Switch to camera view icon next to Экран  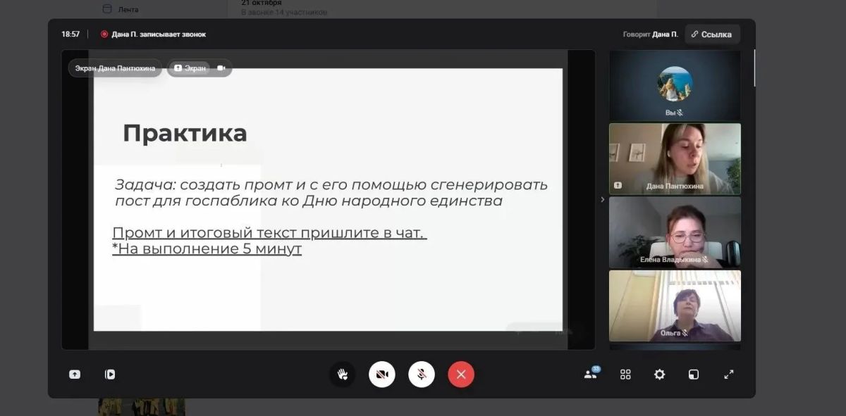[x=221, y=68]
